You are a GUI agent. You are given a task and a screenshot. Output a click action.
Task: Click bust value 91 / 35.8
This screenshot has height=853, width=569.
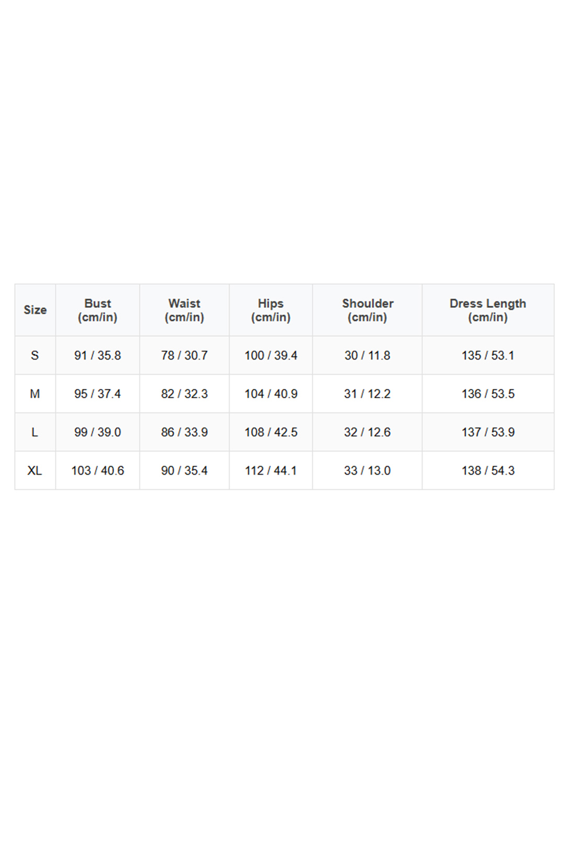coord(98,355)
